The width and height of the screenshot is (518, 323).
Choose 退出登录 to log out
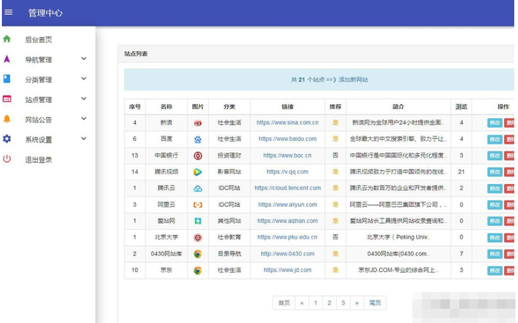[x=39, y=160]
